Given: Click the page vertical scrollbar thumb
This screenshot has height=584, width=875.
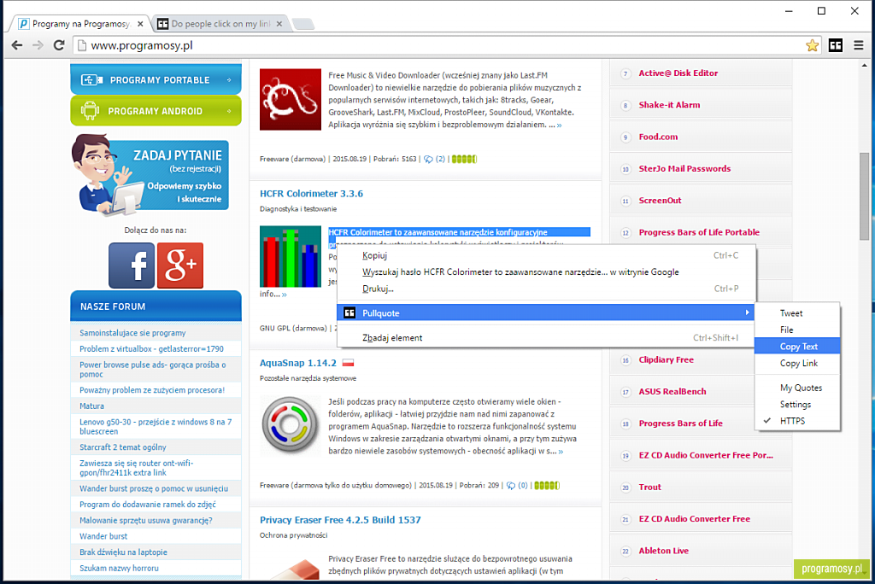Looking at the screenshot, I should pos(865,196).
